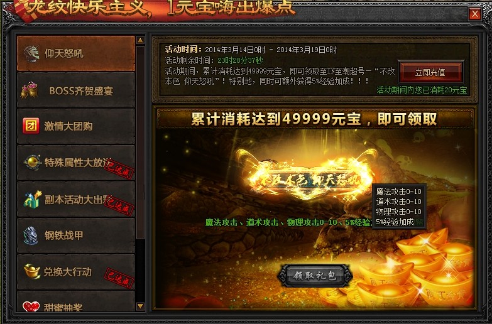The width and height of the screenshot is (492, 324).
Task: Switch to the BOSS齐贺盛宴 tab
Action: click(76, 90)
